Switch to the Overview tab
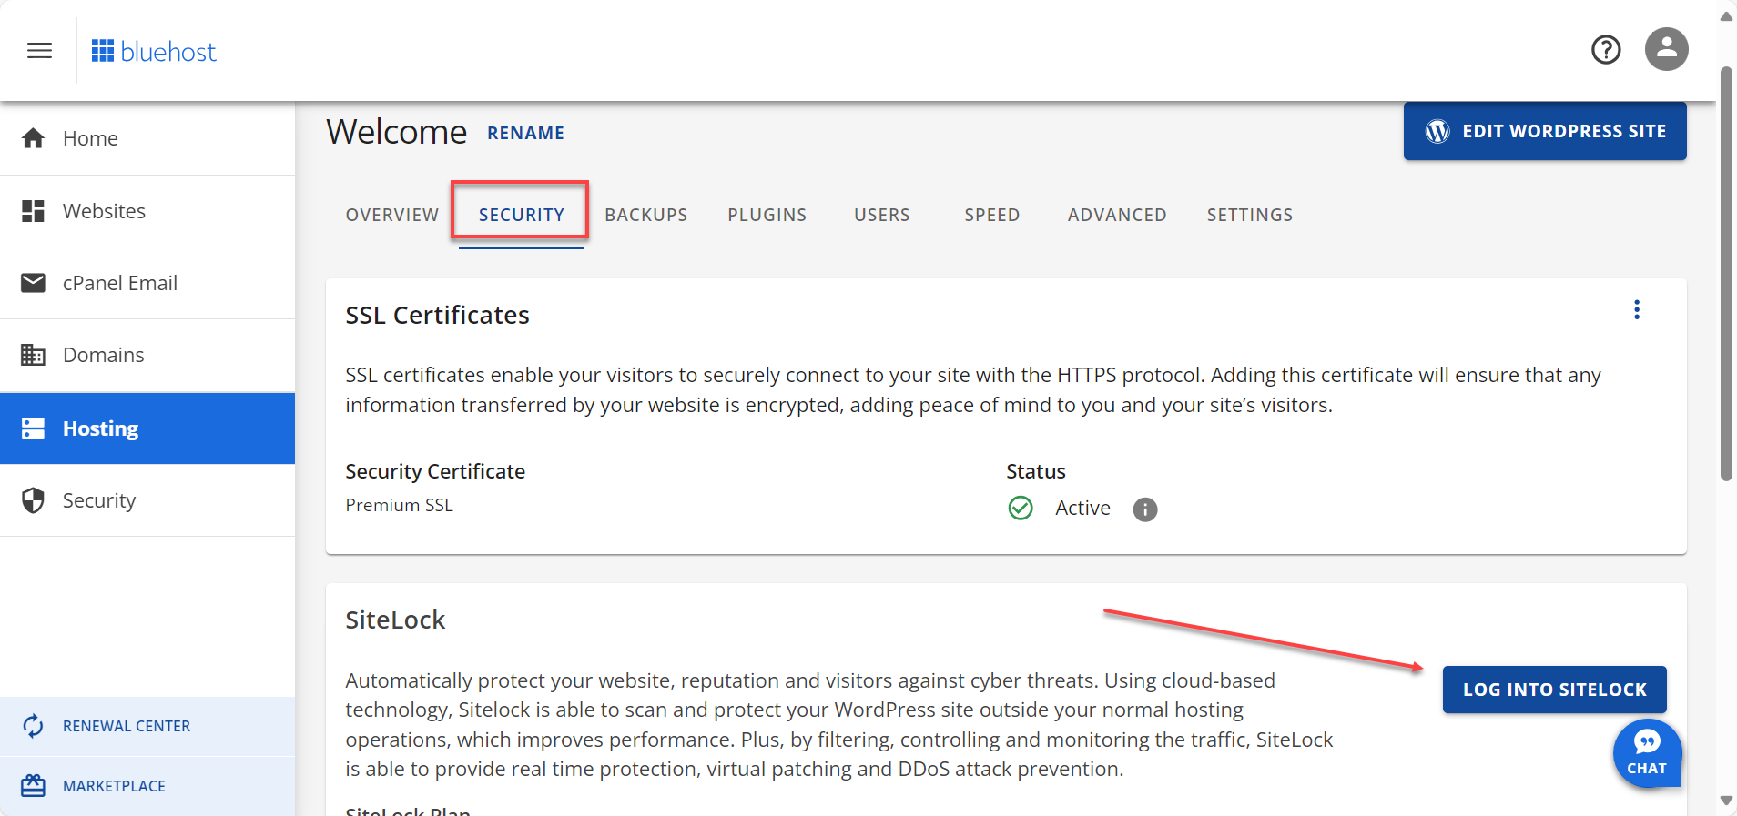The width and height of the screenshot is (1737, 816). (392, 215)
